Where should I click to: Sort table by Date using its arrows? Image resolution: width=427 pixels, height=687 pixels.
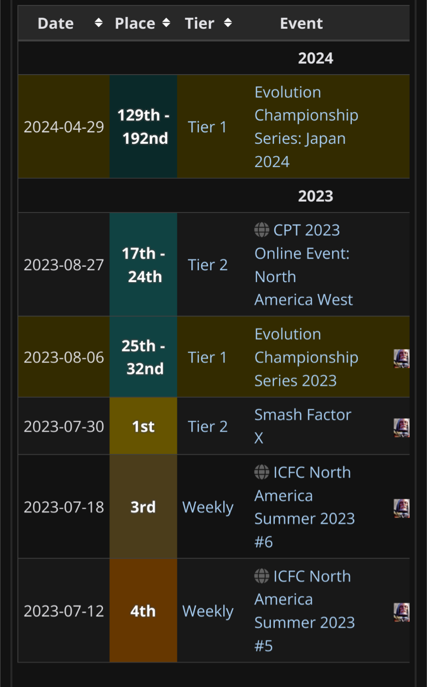tap(98, 23)
